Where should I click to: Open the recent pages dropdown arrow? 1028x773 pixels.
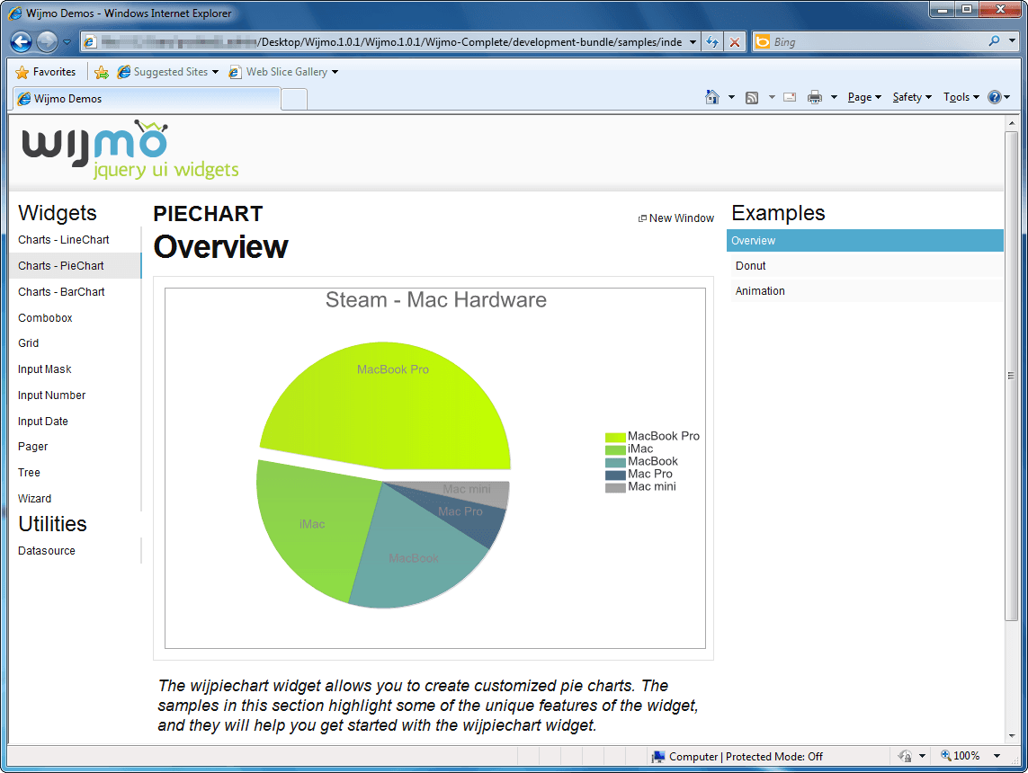tap(67, 42)
